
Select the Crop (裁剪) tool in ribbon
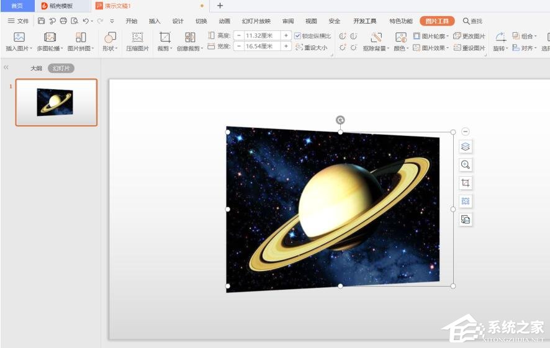coord(165,38)
